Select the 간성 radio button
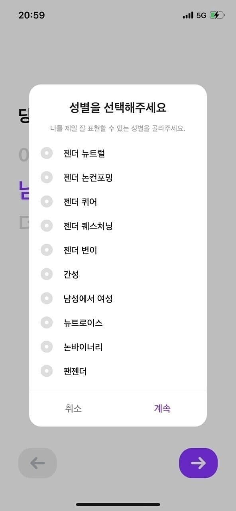 tap(47, 274)
